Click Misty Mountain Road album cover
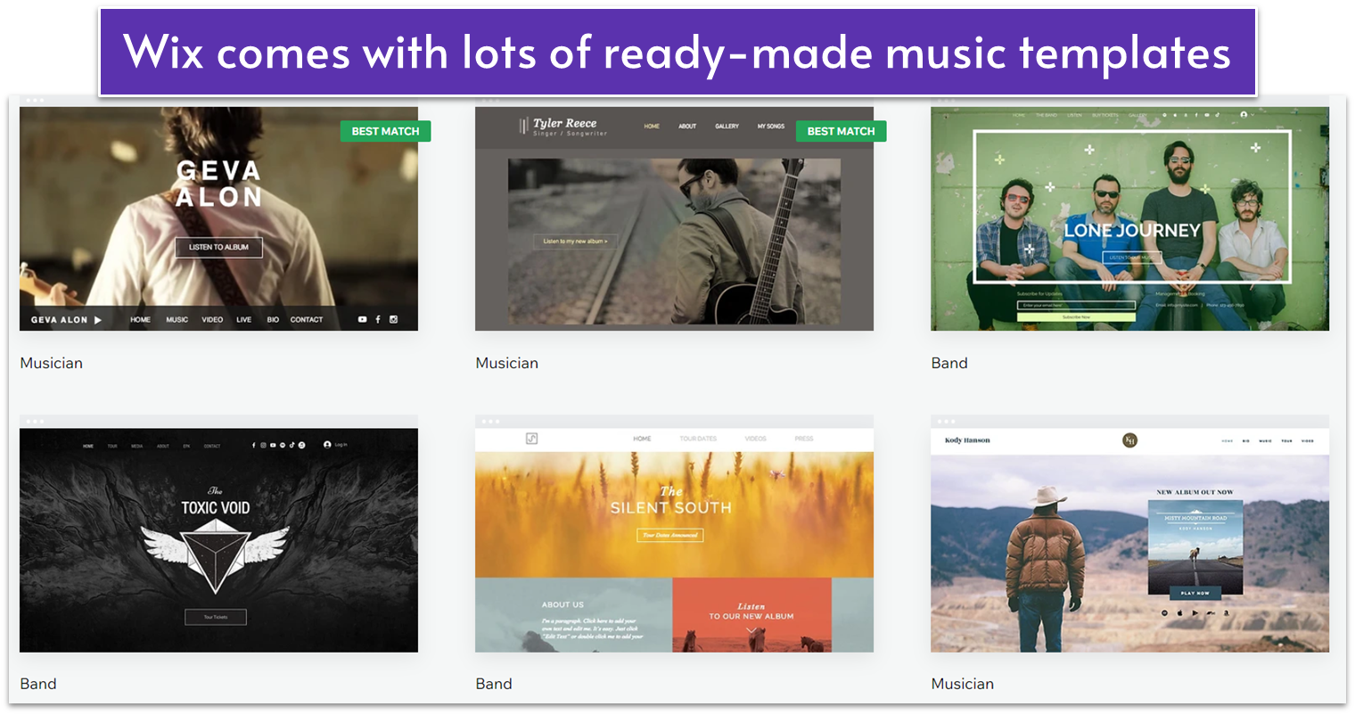The height and width of the screenshot is (715, 1355). coord(1195,548)
